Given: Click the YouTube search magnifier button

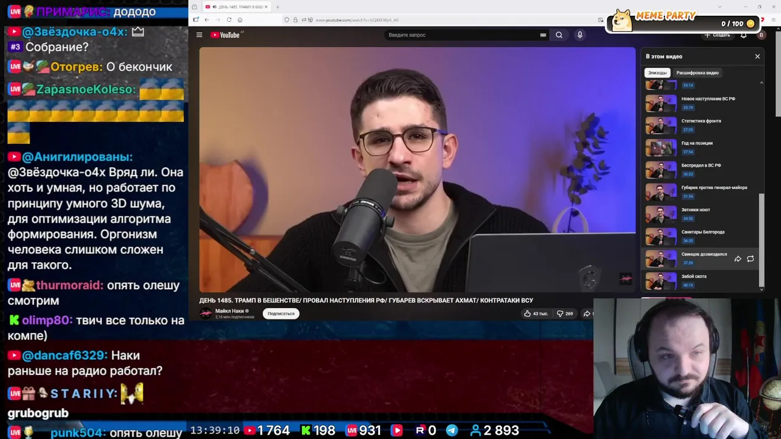Looking at the screenshot, I should click(x=559, y=35).
